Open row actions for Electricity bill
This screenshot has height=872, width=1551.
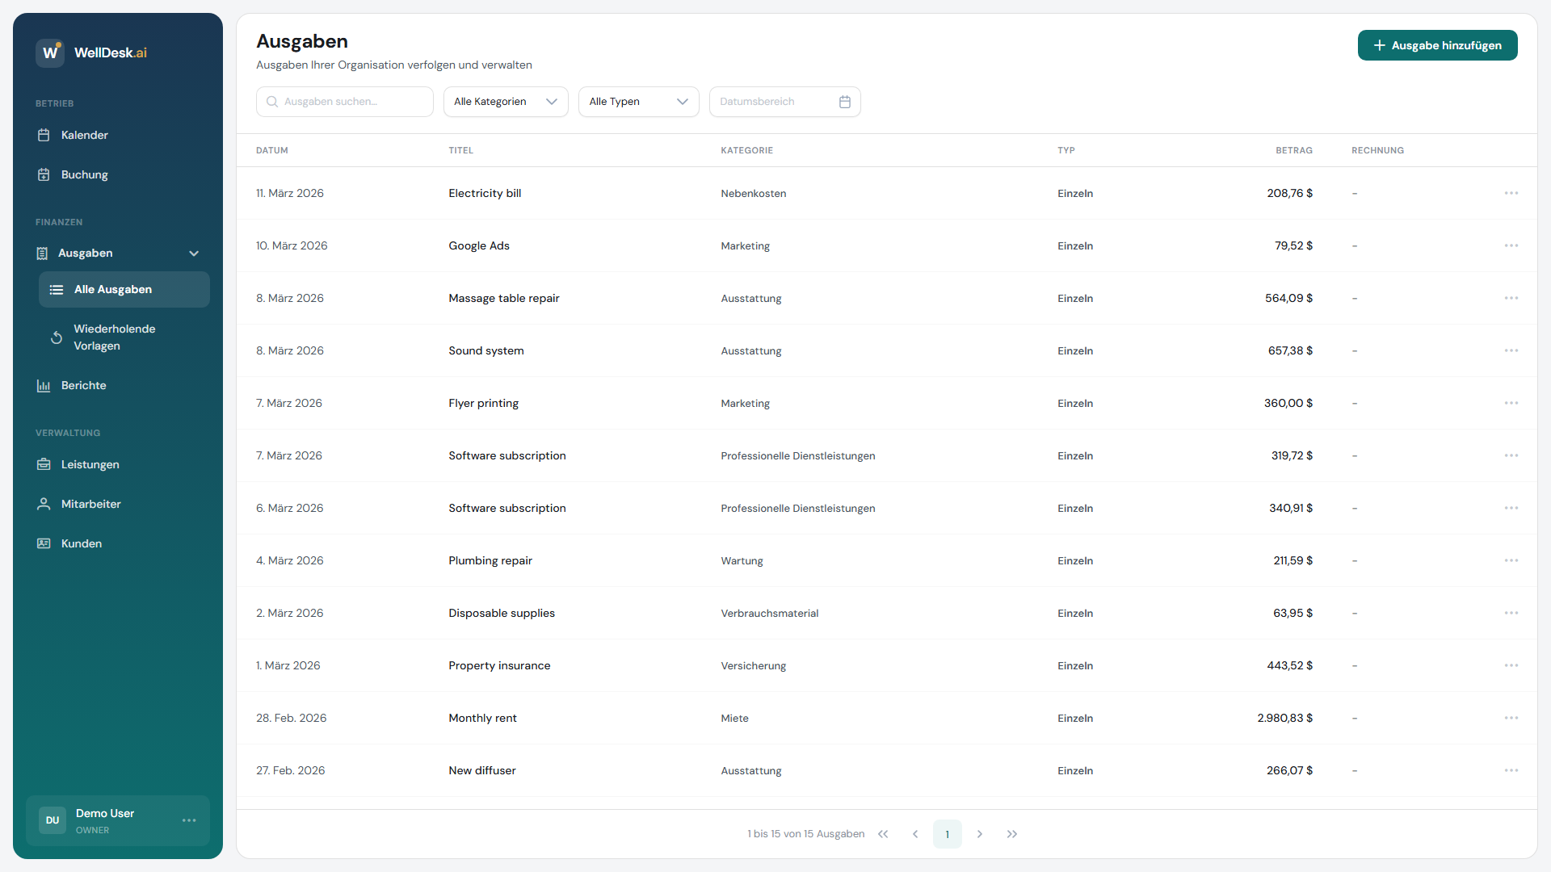click(x=1511, y=193)
